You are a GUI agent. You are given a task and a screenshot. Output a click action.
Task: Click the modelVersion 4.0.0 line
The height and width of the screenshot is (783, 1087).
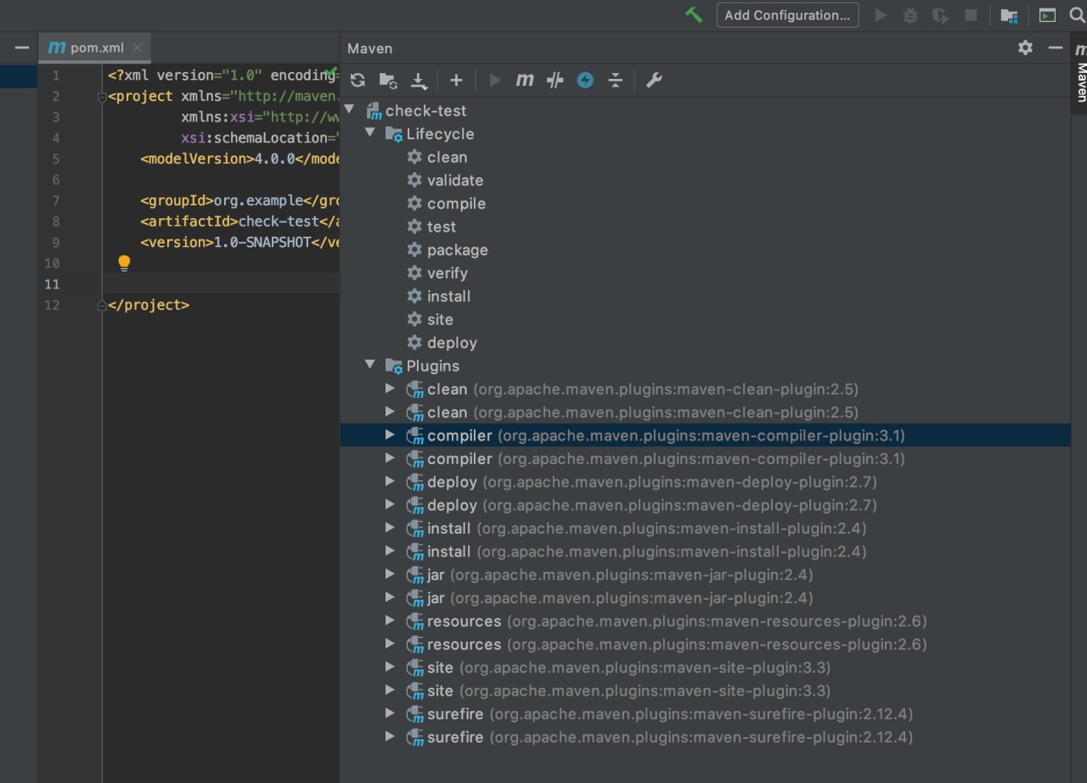click(x=240, y=159)
